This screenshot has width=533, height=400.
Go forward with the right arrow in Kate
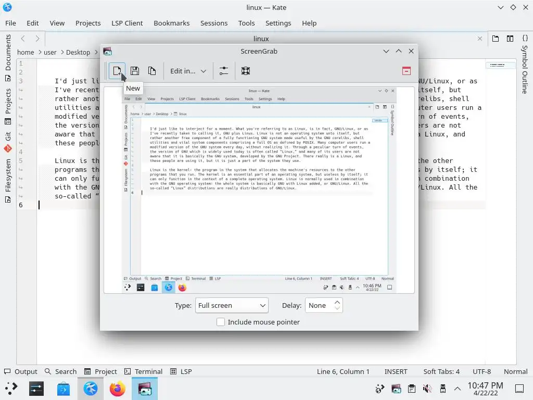(x=37, y=39)
